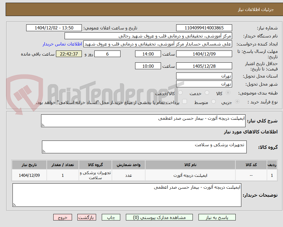
Task: Click the ساعت باقی مانده label
Action: tap(37, 54)
